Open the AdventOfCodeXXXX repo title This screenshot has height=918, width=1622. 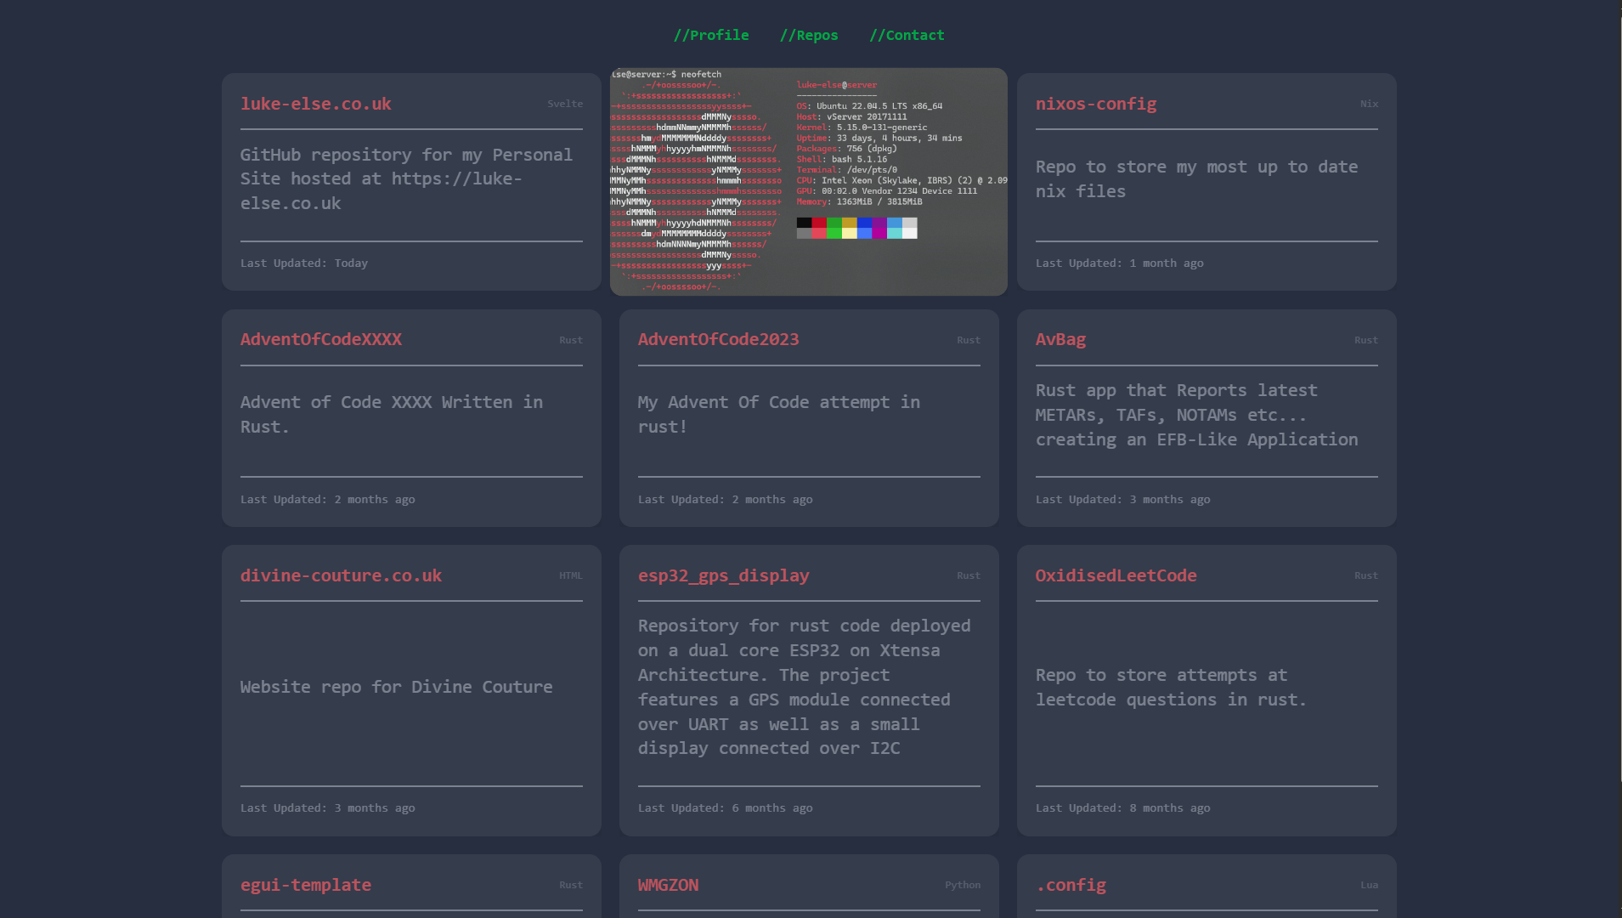click(x=320, y=339)
